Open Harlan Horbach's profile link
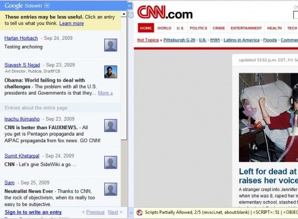The height and width of the screenshot is (219, 298). 21,38
